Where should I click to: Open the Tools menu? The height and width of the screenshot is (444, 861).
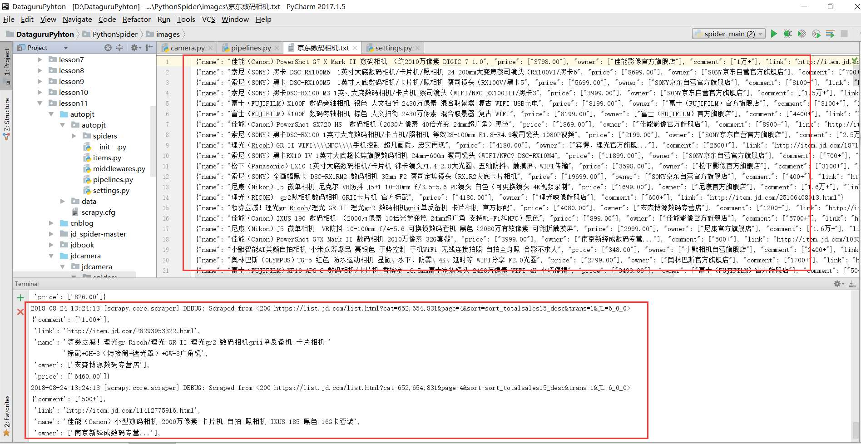point(186,19)
